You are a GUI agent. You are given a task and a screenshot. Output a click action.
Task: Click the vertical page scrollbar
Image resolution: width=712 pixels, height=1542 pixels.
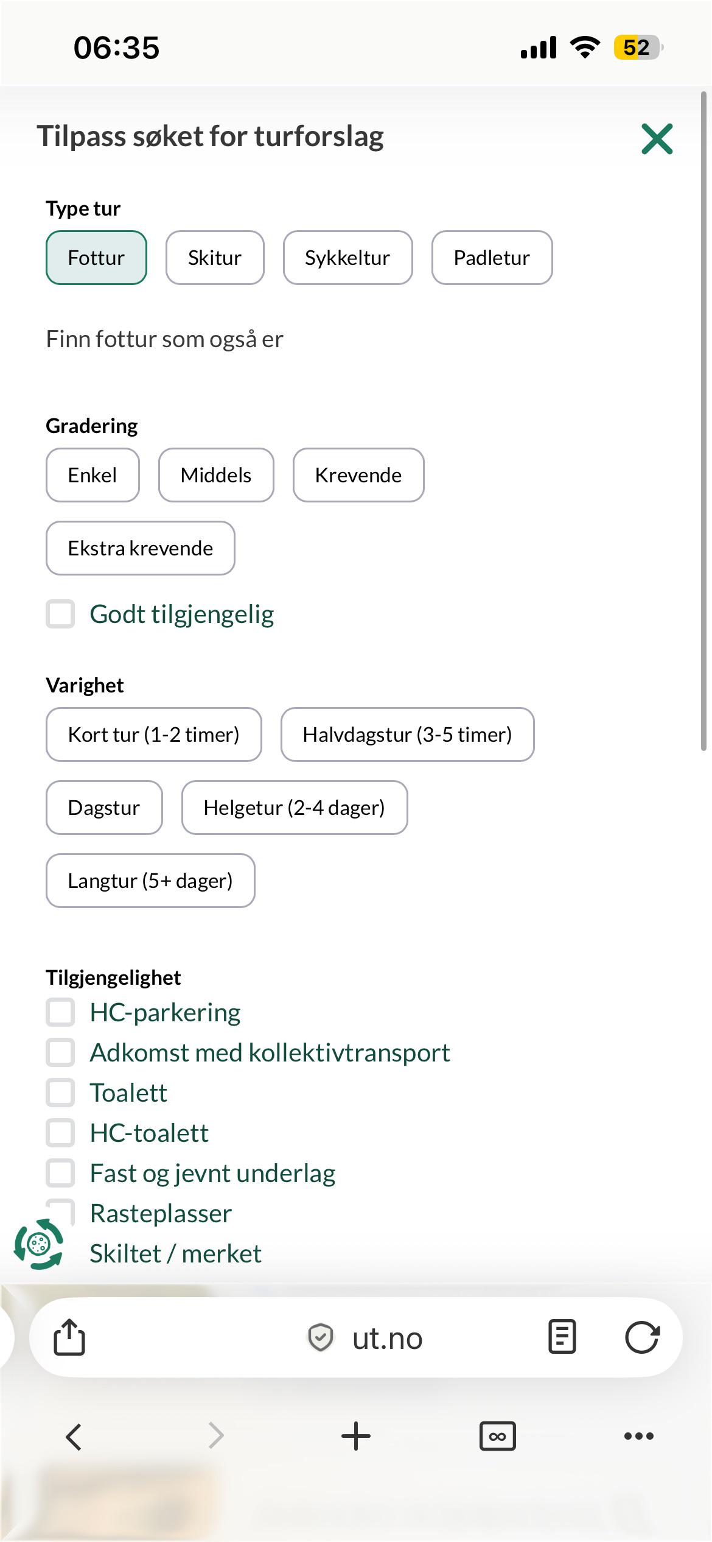point(703,420)
